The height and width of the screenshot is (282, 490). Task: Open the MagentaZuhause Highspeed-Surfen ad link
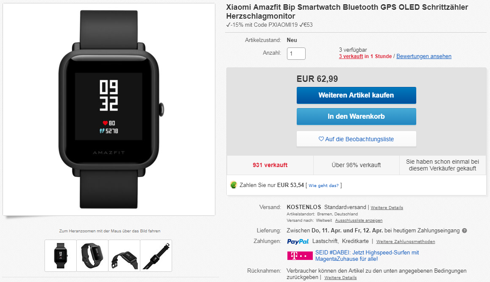point(367,256)
